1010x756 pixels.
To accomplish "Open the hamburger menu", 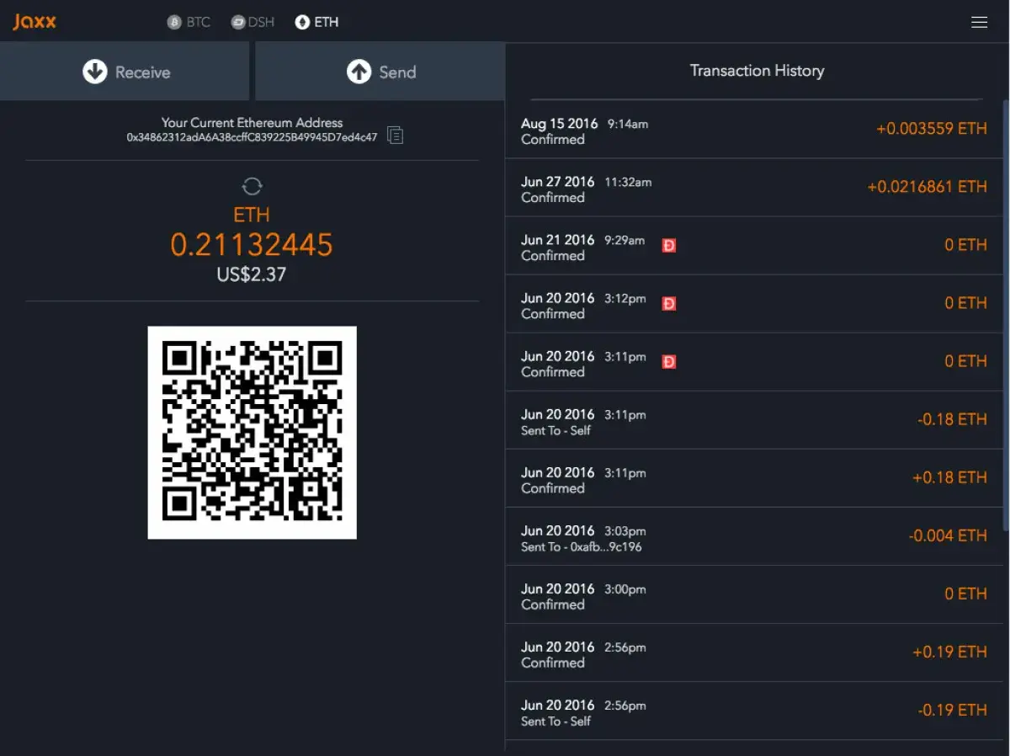I will [979, 22].
